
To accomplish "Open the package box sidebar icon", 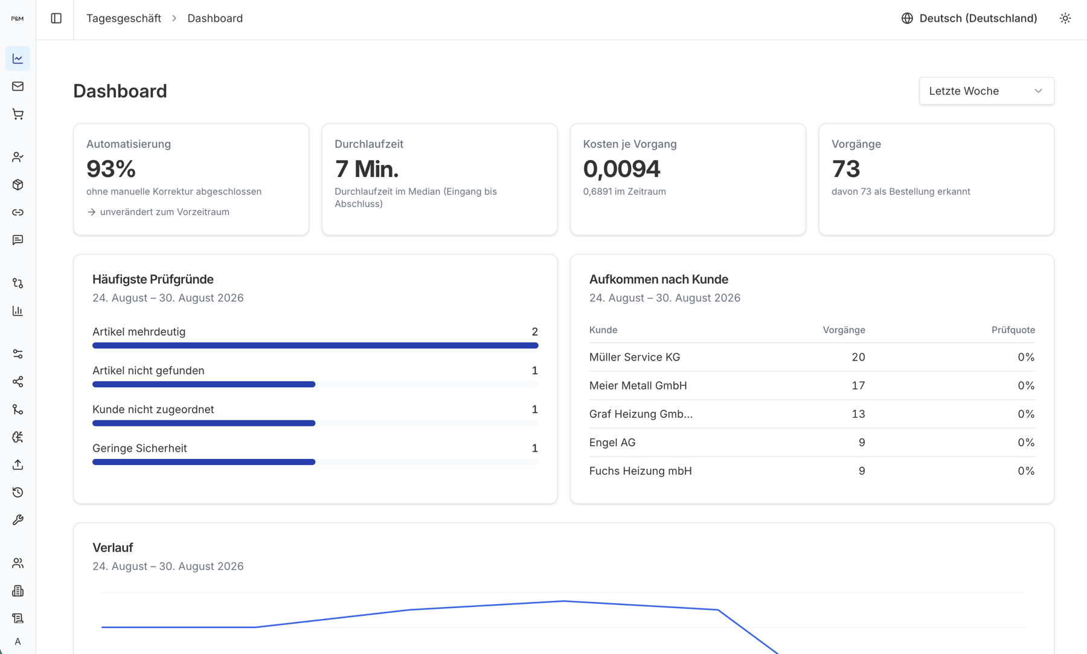I will point(18,185).
